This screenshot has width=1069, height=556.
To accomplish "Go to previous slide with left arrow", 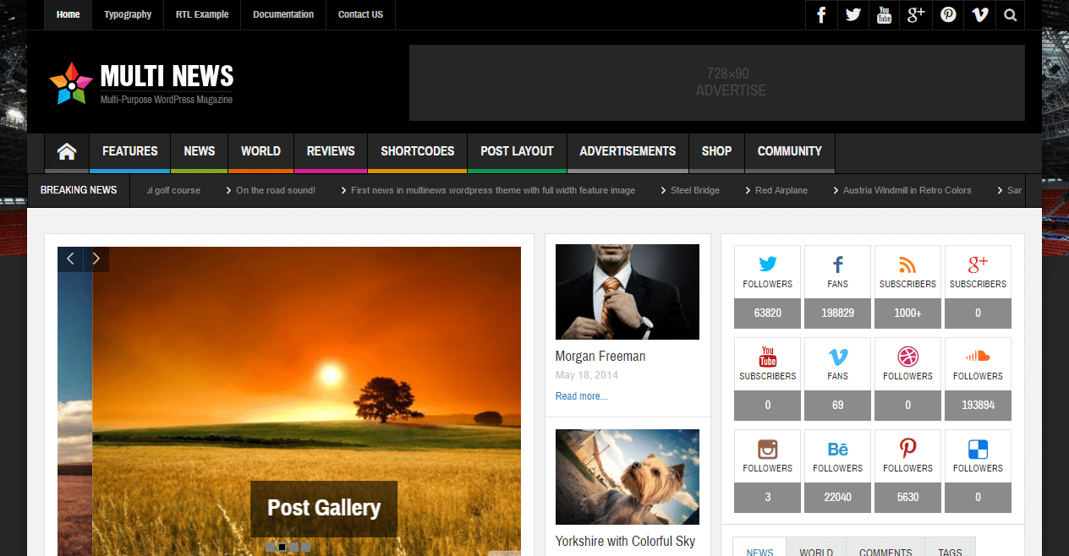I will (70, 259).
